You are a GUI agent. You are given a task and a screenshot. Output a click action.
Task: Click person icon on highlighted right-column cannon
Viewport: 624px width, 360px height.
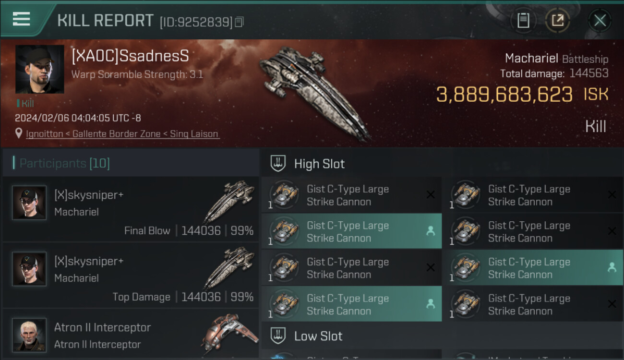pyautogui.click(x=612, y=267)
